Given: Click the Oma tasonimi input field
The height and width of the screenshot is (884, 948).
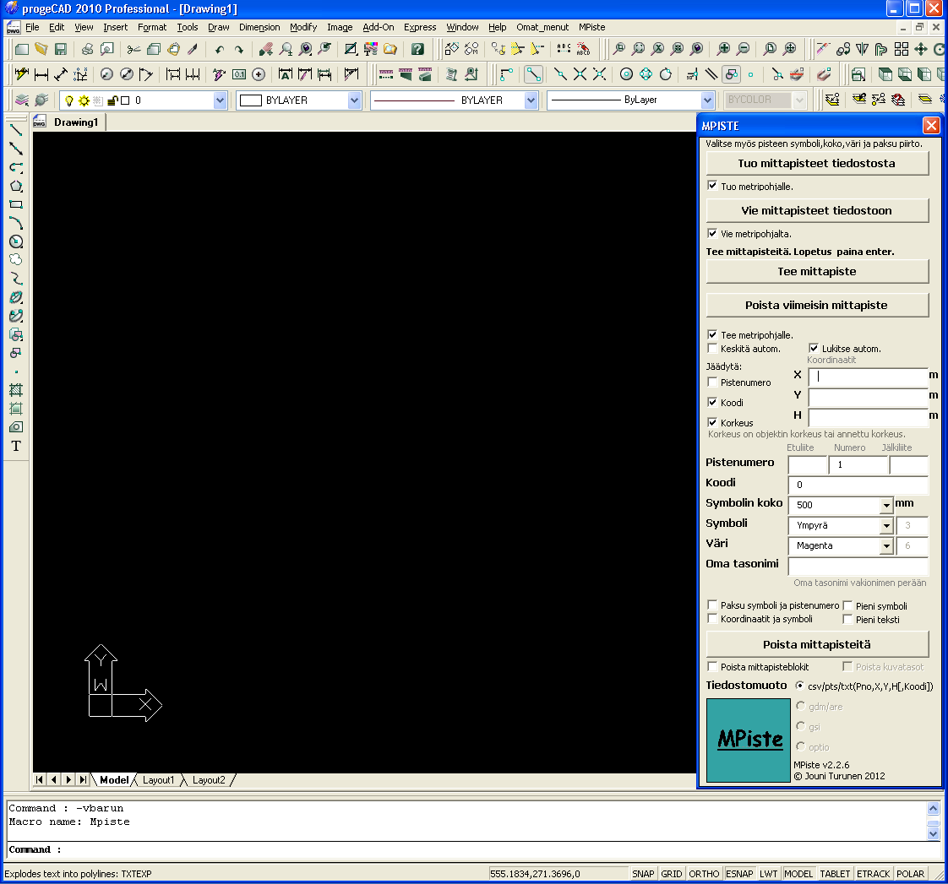Looking at the screenshot, I should tap(858, 566).
